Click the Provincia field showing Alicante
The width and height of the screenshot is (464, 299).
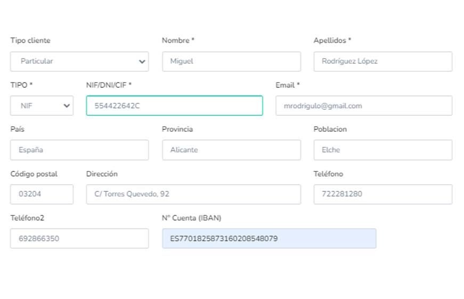[x=231, y=150]
